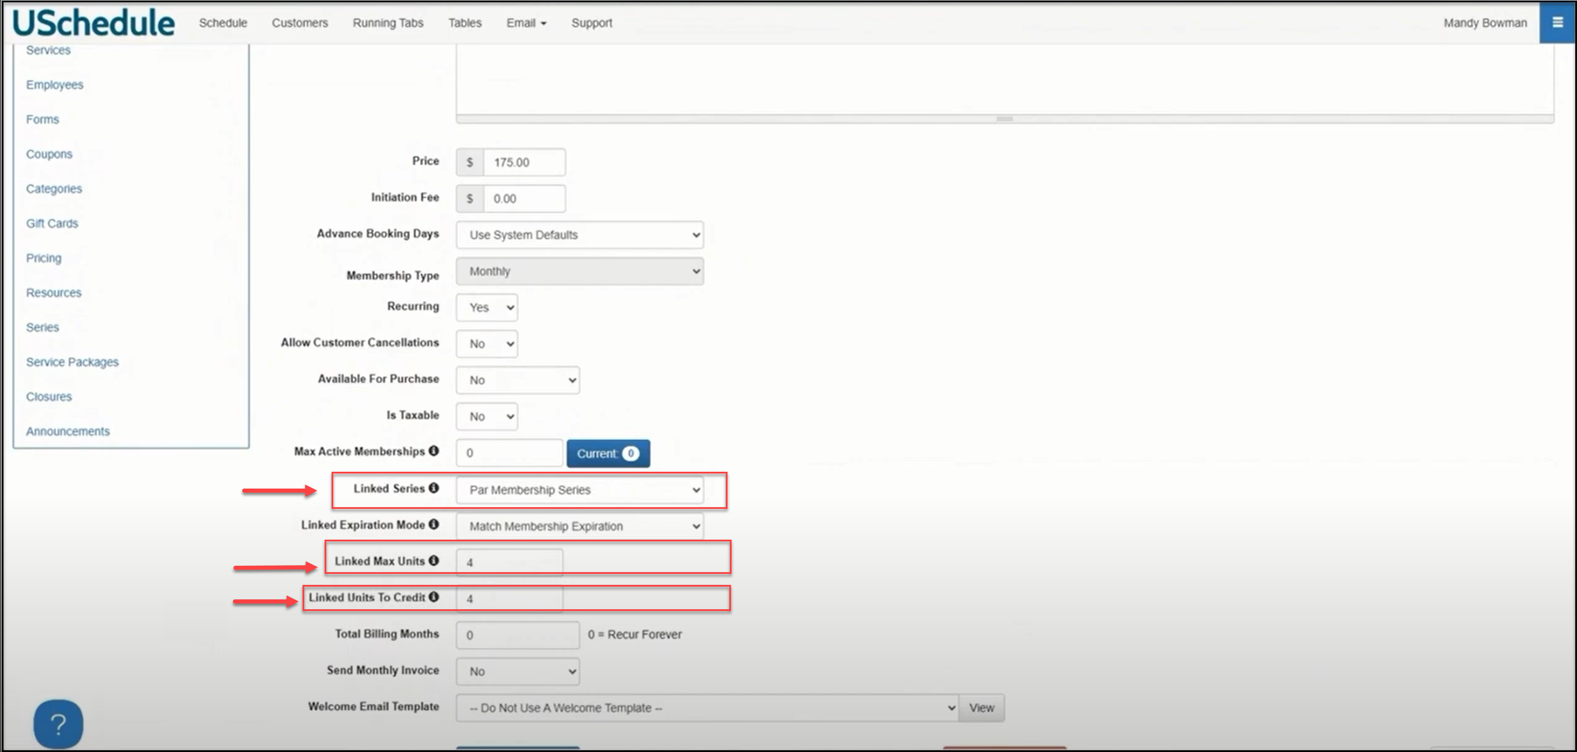
Task: Click info icon beside Linked Series label
Action: 433,487
